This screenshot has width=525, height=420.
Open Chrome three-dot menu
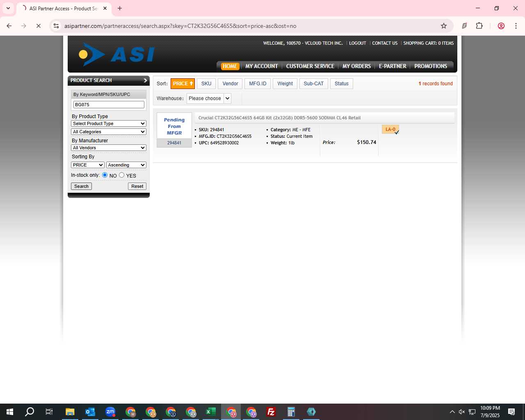(516, 26)
